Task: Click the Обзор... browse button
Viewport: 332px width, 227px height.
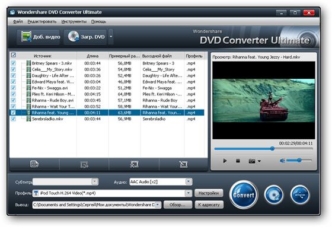Action: pos(178,204)
